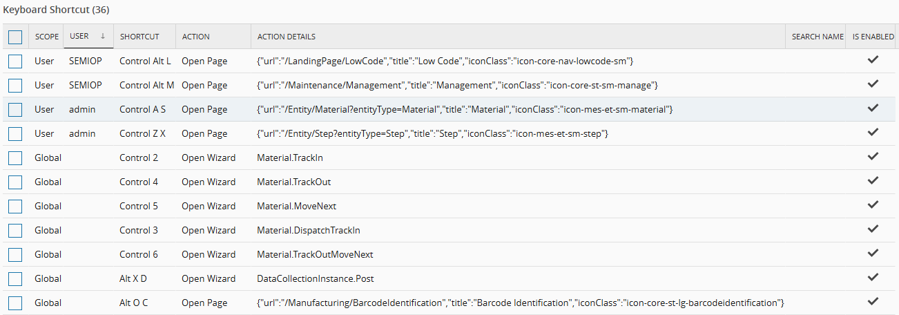899x315 pixels.
Task: Open the Material.TrackOutMoveNext action details cell
Action: (315, 254)
